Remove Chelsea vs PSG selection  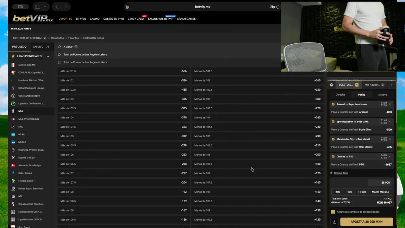(x=389, y=156)
